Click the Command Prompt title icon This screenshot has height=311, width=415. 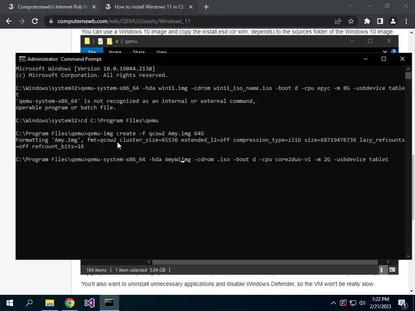coord(22,59)
